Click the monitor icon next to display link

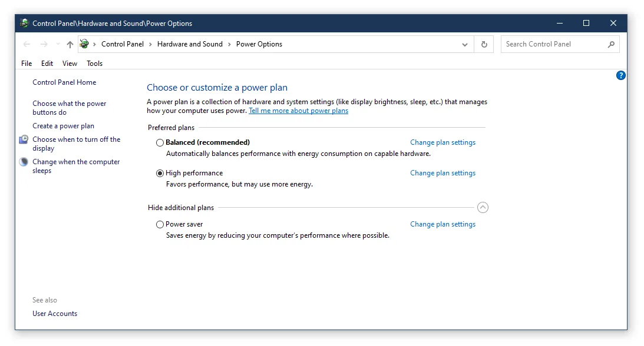pyautogui.click(x=24, y=139)
